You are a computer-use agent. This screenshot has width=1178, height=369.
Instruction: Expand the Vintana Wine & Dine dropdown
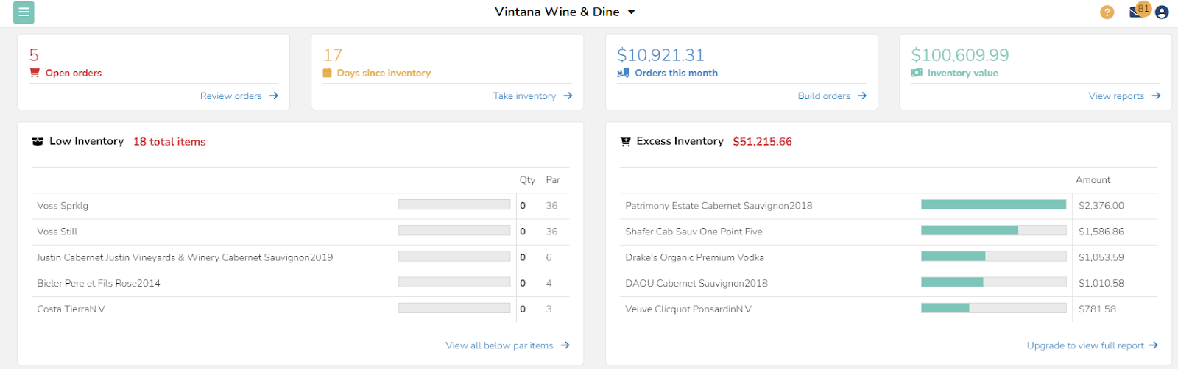(631, 12)
